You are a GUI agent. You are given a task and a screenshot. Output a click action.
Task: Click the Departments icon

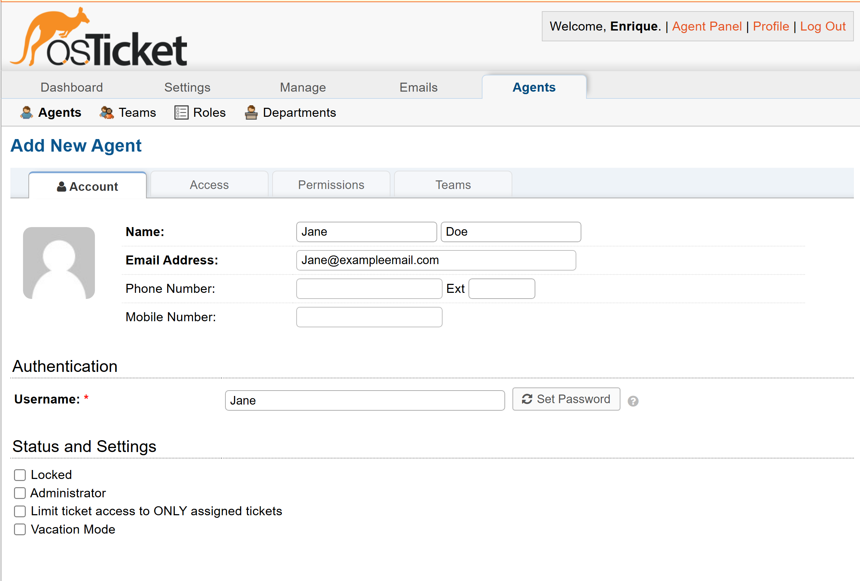(251, 112)
